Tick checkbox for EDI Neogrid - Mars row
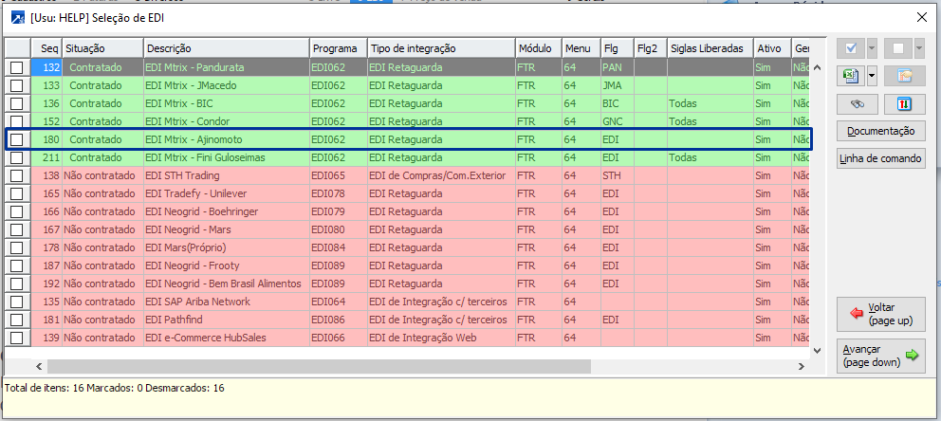941x421 pixels. click(17, 229)
